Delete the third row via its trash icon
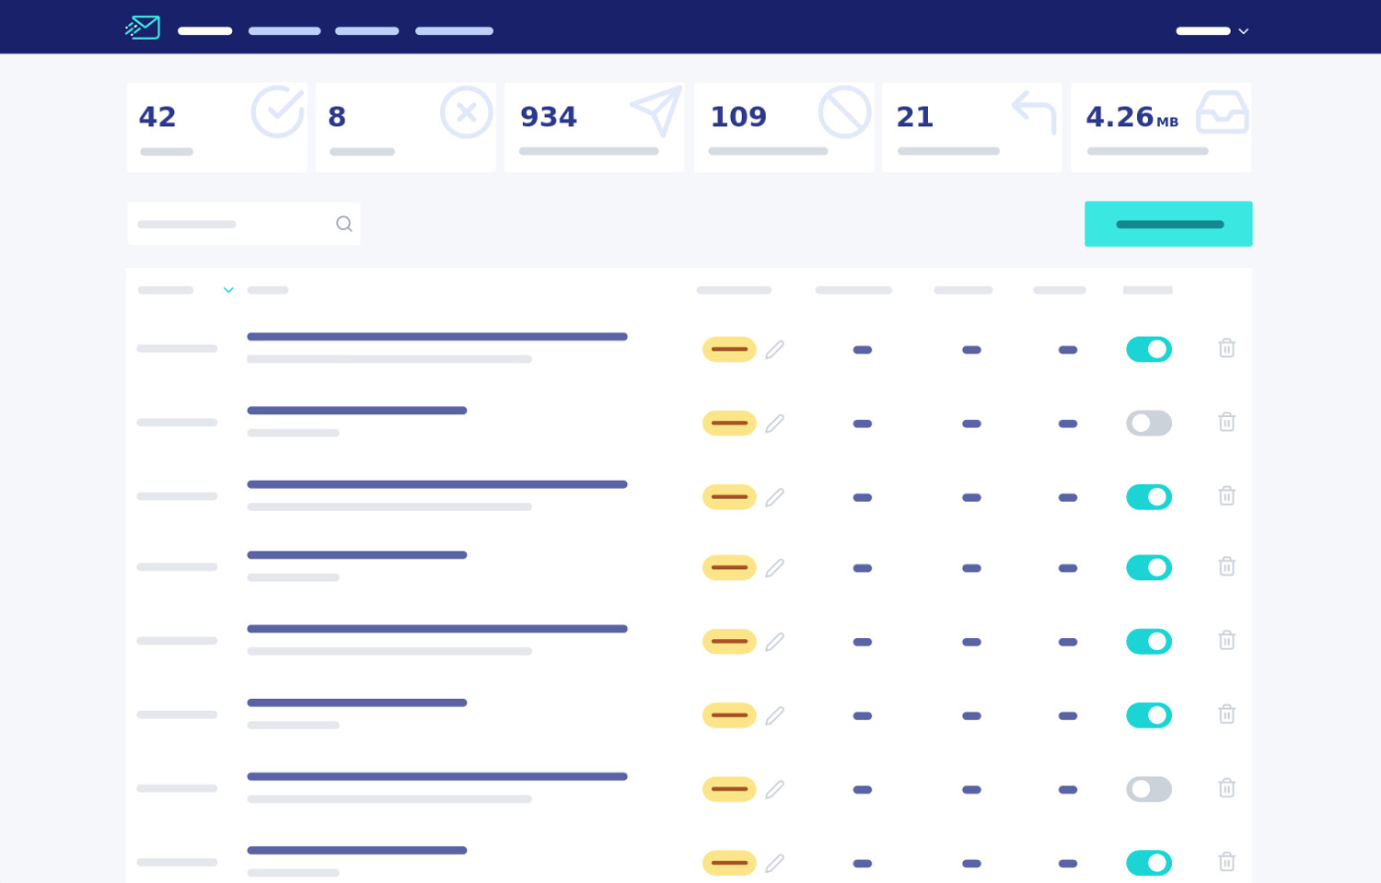 click(x=1227, y=495)
